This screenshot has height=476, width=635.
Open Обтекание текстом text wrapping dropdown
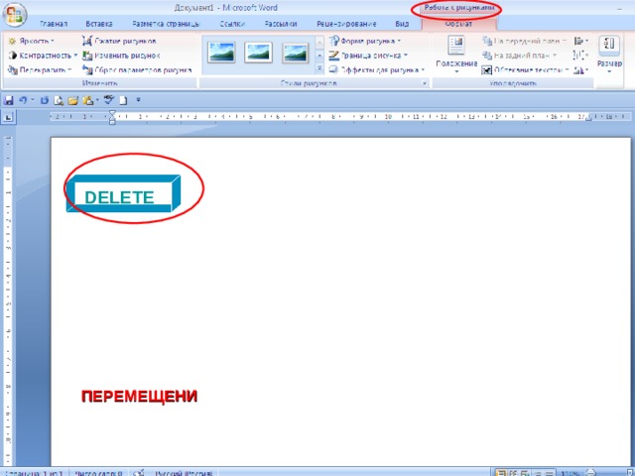525,70
